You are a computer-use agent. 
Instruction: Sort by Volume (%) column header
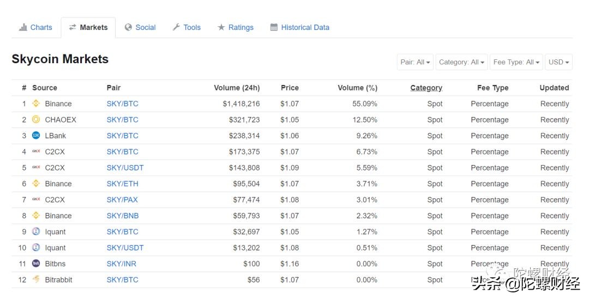357,88
